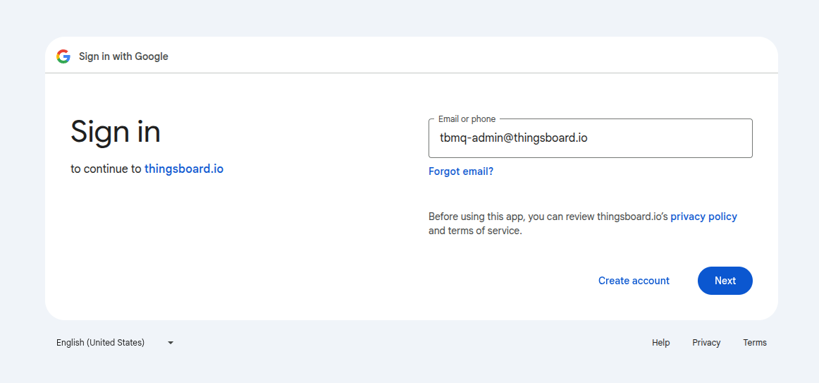This screenshot has width=819, height=383.
Task: Click the 'Email or phone' floating label
Action: click(467, 119)
